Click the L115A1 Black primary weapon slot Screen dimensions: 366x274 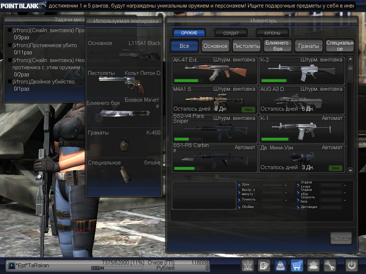[124, 52]
